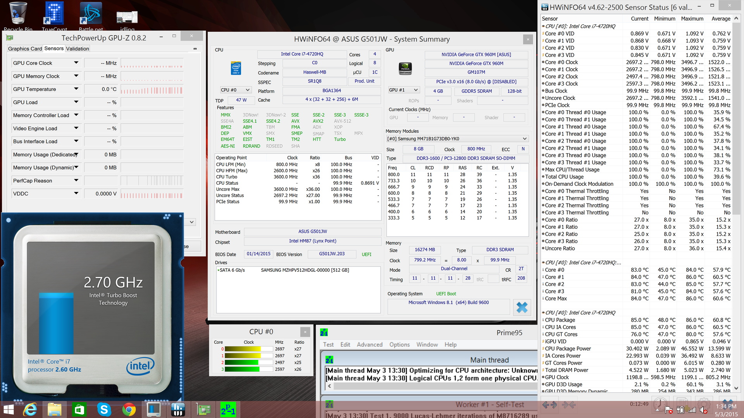Open the Action Center flag tray icon

(x=668, y=409)
